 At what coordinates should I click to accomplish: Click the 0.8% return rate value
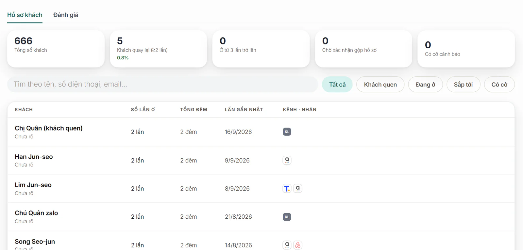click(x=123, y=58)
